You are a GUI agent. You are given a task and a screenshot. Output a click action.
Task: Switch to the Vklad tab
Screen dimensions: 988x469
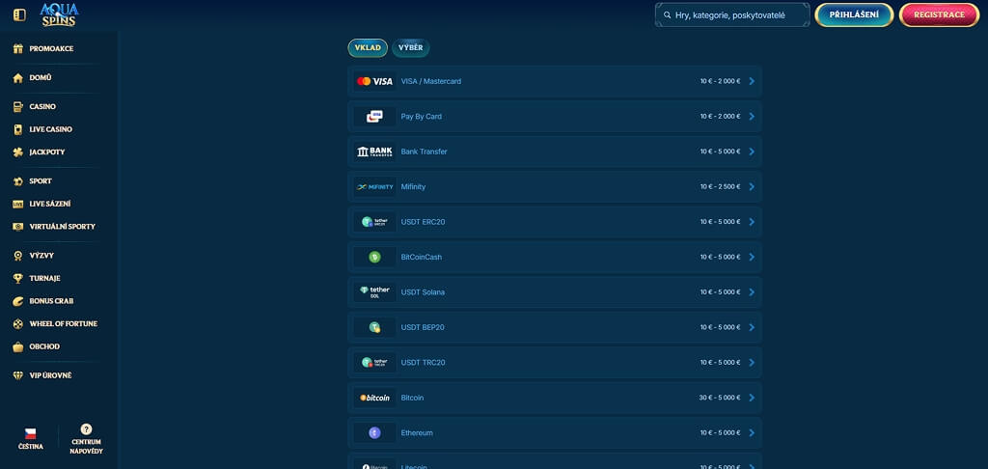pos(368,48)
